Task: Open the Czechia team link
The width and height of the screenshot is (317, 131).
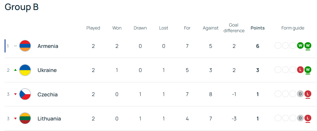Action: point(48,94)
